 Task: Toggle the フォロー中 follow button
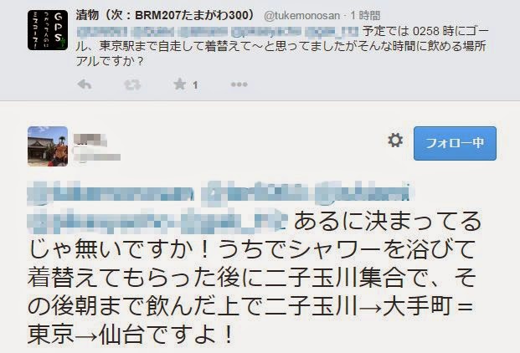pos(455,143)
